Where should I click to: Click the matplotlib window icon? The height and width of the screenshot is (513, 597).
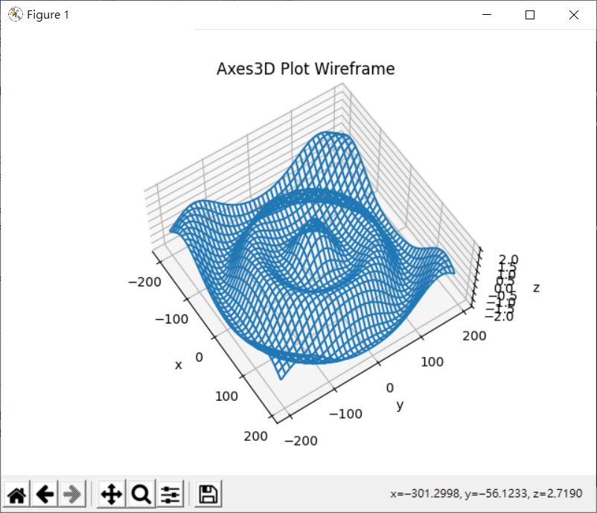click(15, 14)
